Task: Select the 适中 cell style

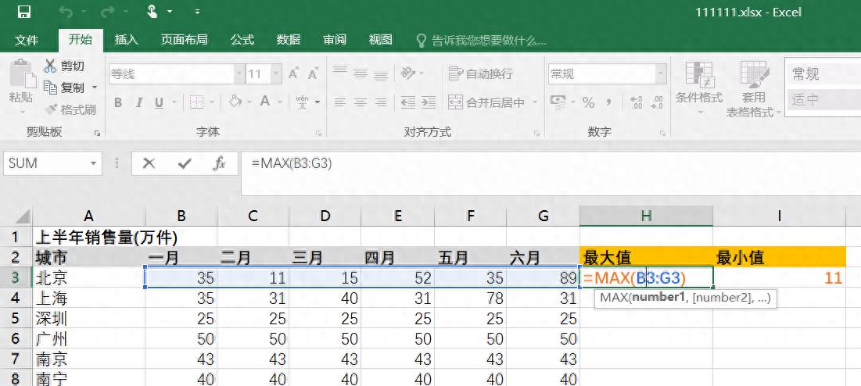Action: (823, 100)
